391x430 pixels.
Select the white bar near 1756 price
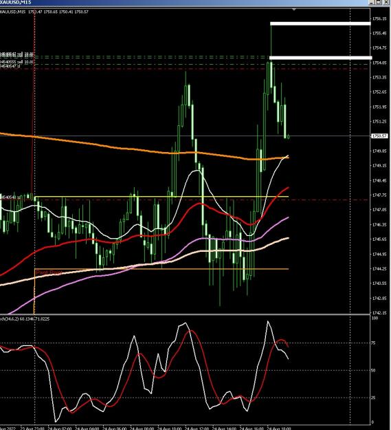coord(320,23)
